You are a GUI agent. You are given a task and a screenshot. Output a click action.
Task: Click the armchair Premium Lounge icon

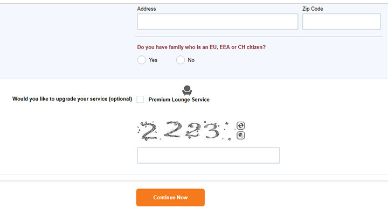[x=187, y=90]
